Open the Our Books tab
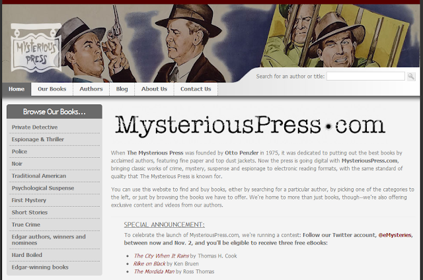 [x=52, y=89]
